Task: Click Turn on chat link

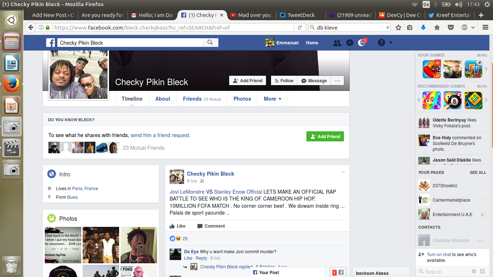Action: pyautogui.click(x=439, y=255)
